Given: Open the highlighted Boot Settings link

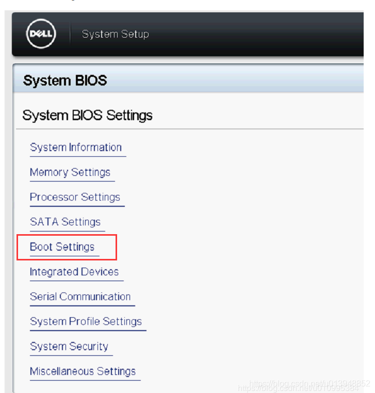Looking at the screenshot, I should pyautogui.click(x=62, y=247).
